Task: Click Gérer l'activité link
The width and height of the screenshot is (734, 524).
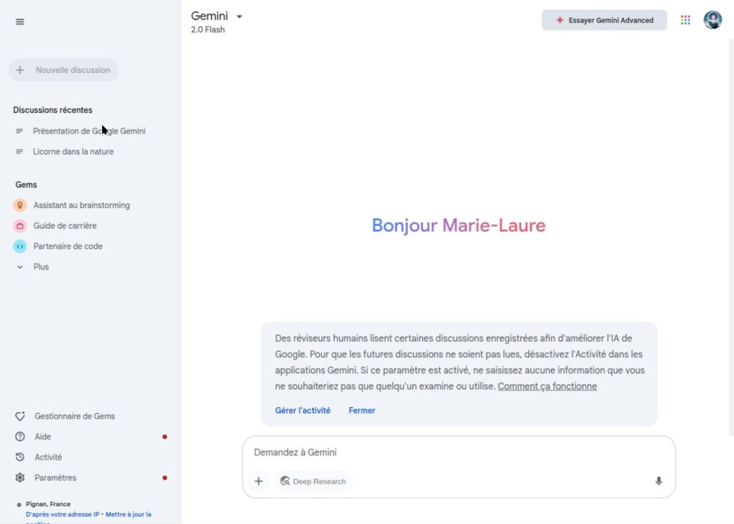Action: (303, 410)
